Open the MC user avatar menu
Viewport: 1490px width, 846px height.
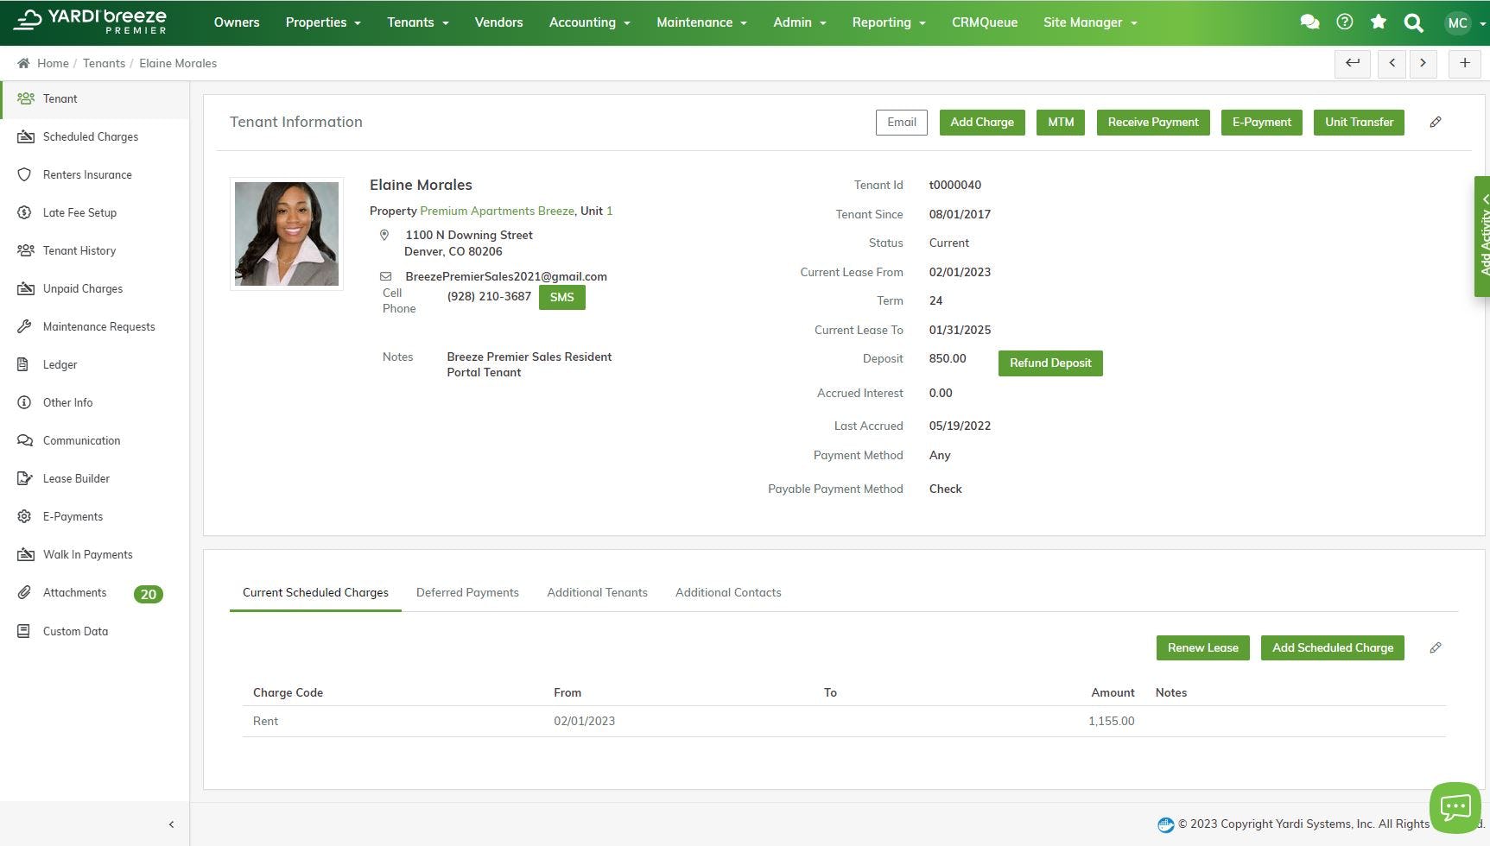(1465, 22)
